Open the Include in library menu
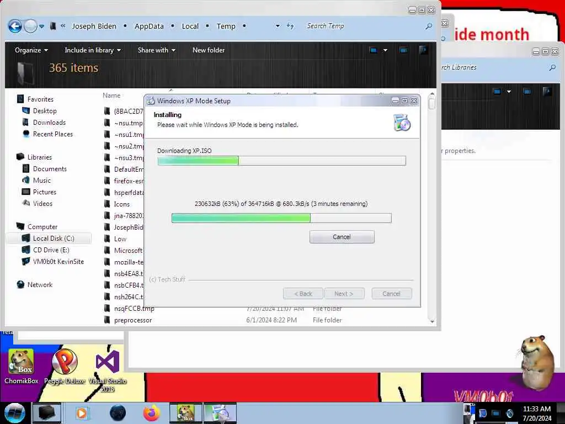Viewport: 565px width, 424px height. 93,50
